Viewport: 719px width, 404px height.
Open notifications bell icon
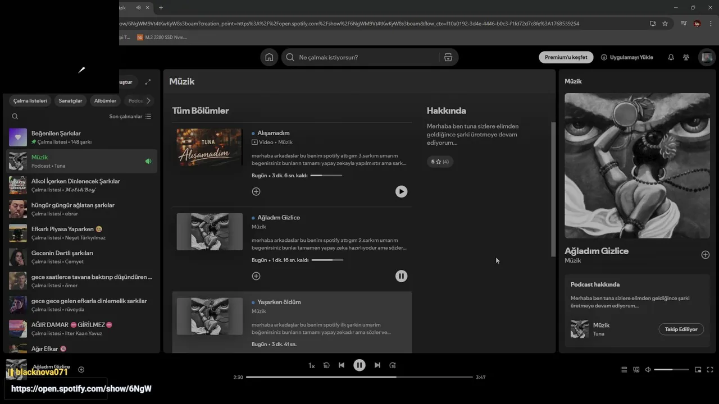click(671, 57)
